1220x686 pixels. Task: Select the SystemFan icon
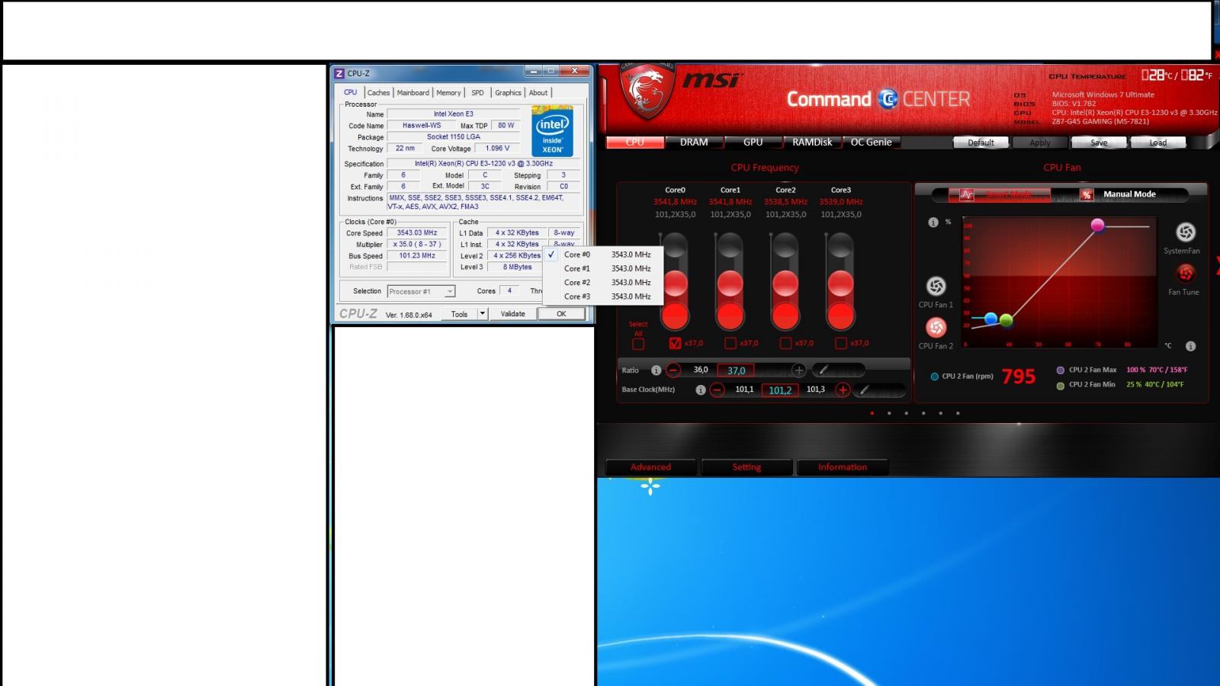(1185, 232)
